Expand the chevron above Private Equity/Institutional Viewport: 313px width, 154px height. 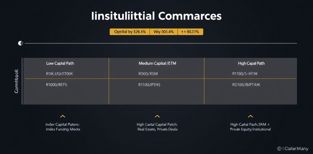pos(250,116)
